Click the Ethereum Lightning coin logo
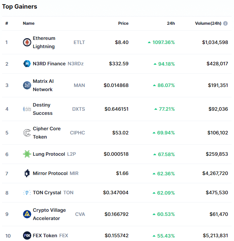234x241 pixels. click(27, 42)
